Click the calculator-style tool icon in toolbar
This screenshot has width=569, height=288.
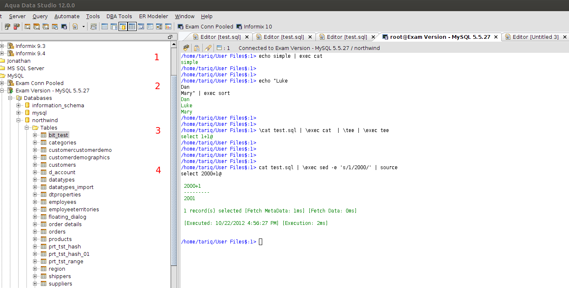(x=94, y=26)
